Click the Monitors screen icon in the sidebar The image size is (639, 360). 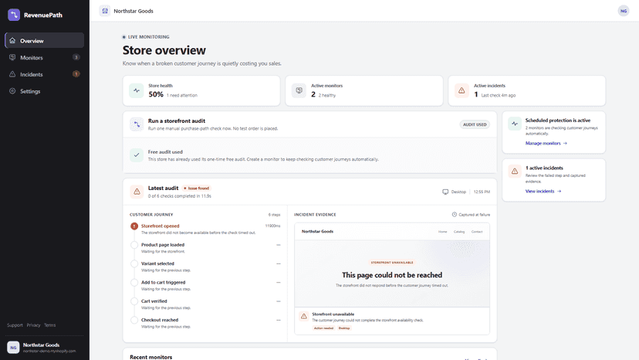click(x=12, y=57)
